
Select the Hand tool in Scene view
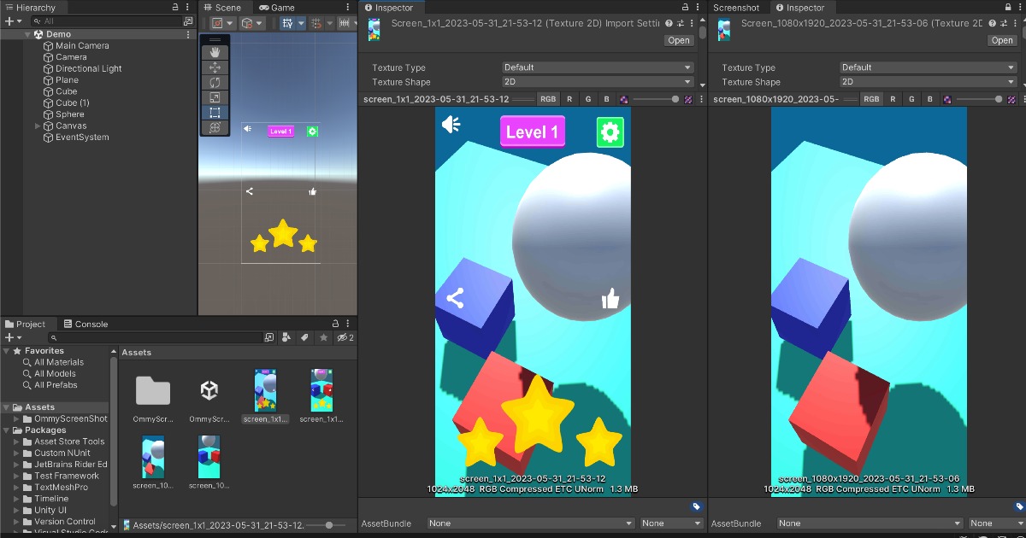coord(216,52)
